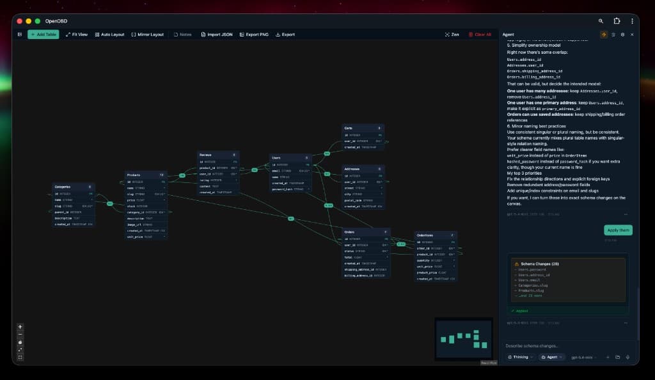Select the OrderItems table header
The width and height of the screenshot is (655, 380).
[x=436, y=235]
